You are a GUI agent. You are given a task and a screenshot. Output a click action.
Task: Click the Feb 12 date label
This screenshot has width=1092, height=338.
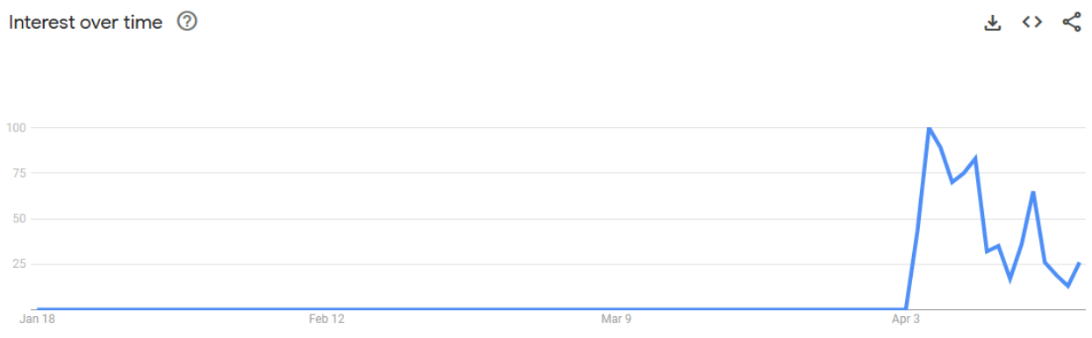(327, 320)
